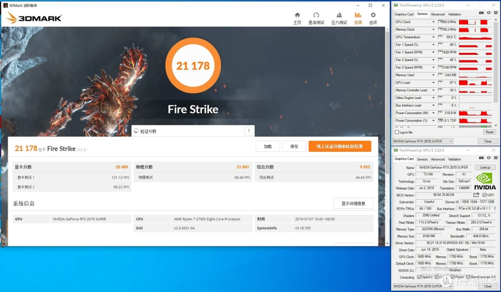Open the GPU Temperature sensor dropdown
This screenshot has height=292, width=501.
[x=434, y=37]
